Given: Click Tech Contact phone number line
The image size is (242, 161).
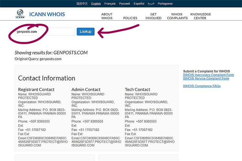Looking at the screenshot, I should 141,121.
